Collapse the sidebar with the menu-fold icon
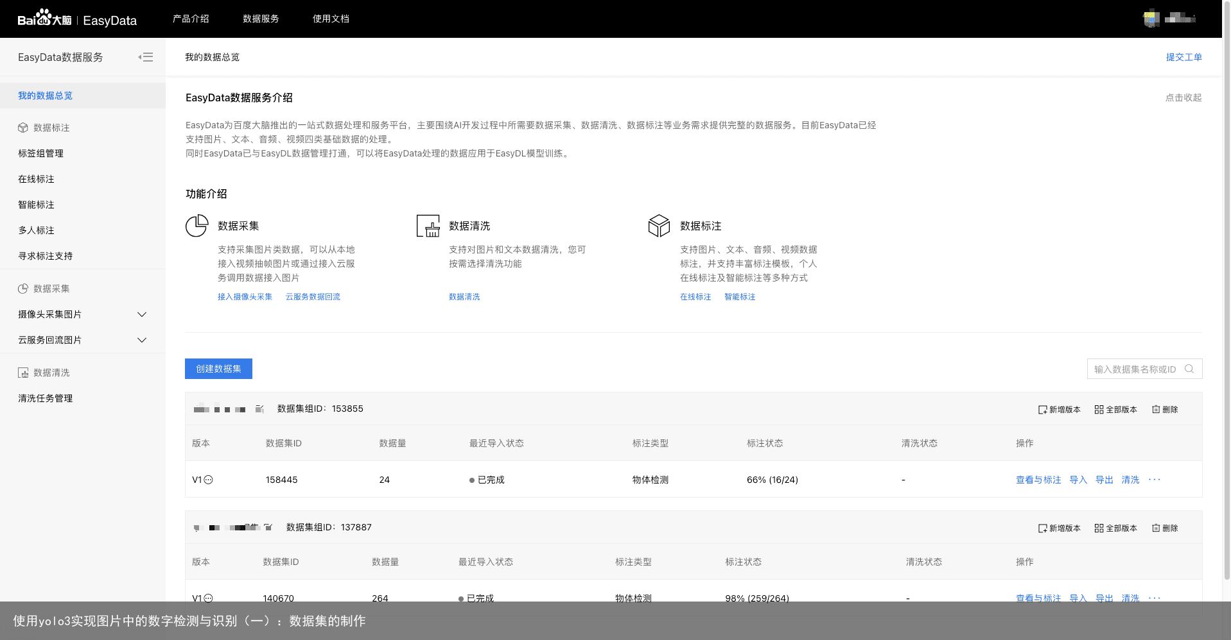The image size is (1231, 640). coord(146,57)
